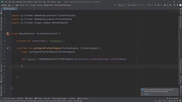Viewport: 182px width, 102px height.
Task: Open the Edit menu
Action: (x=10, y=2)
